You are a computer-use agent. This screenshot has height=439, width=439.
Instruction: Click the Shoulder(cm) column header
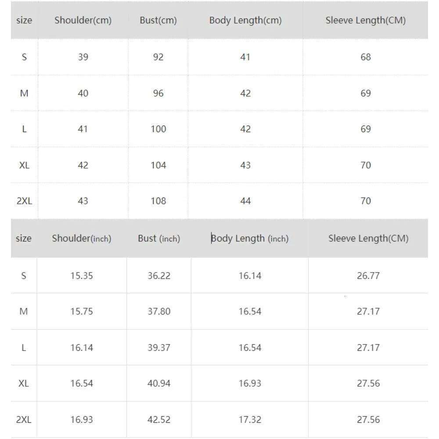pyautogui.click(x=83, y=20)
